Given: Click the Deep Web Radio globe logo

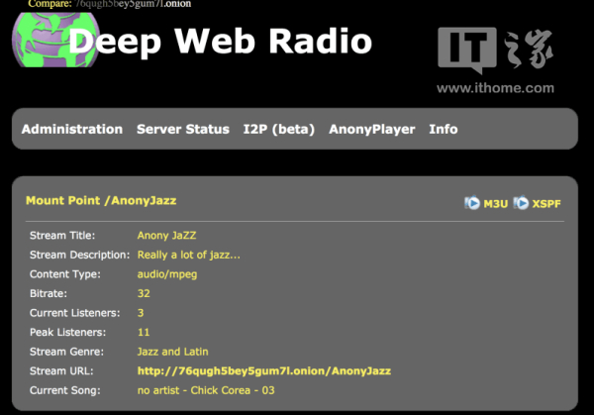Looking at the screenshot, I should (56, 40).
